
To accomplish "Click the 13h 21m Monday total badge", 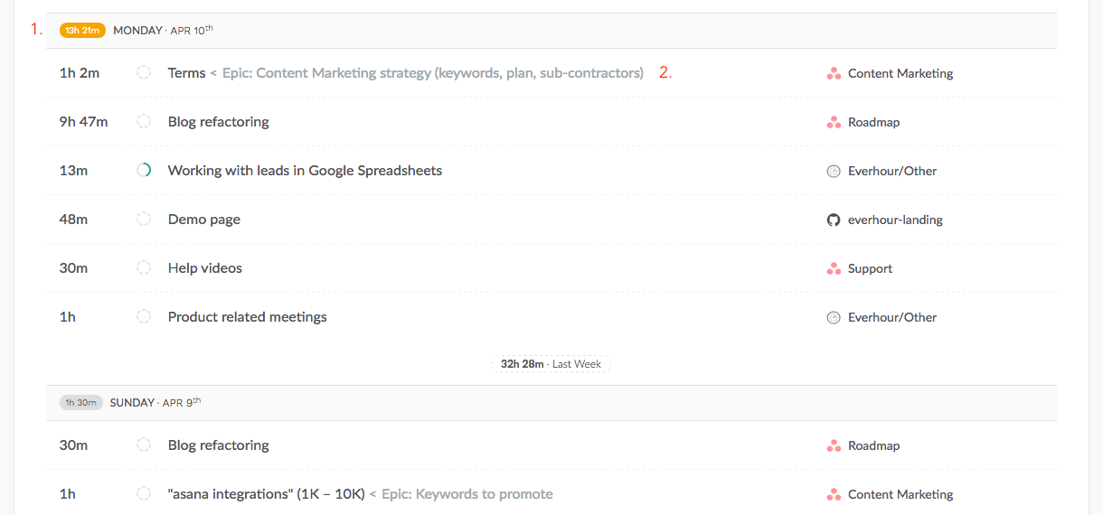I will pyautogui.click(x=82, y=30).
